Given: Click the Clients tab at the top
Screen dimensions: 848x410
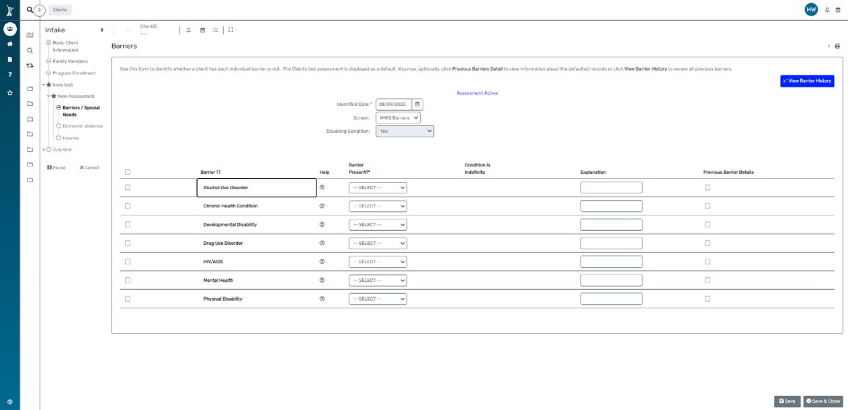Looking at the screenshot, I should pos(59,9).
